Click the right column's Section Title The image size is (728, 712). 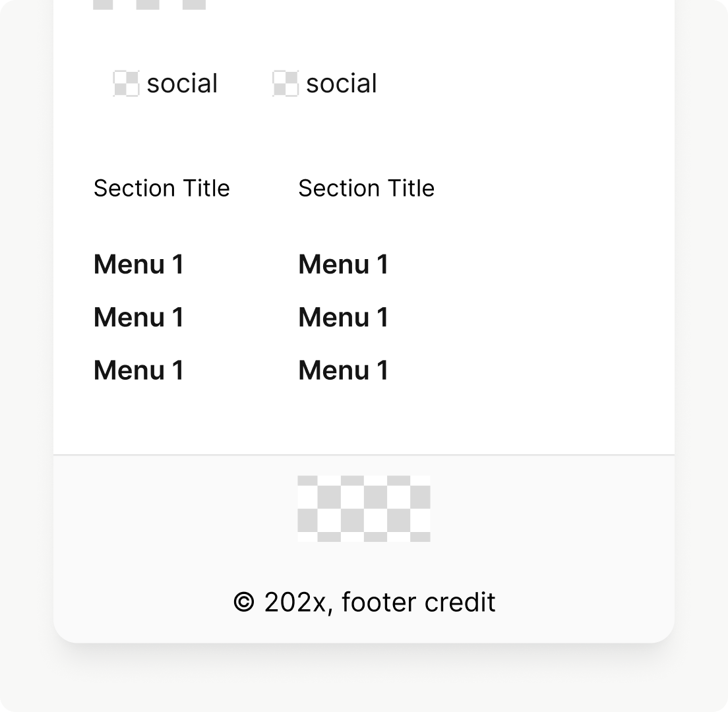click(366, 189)
